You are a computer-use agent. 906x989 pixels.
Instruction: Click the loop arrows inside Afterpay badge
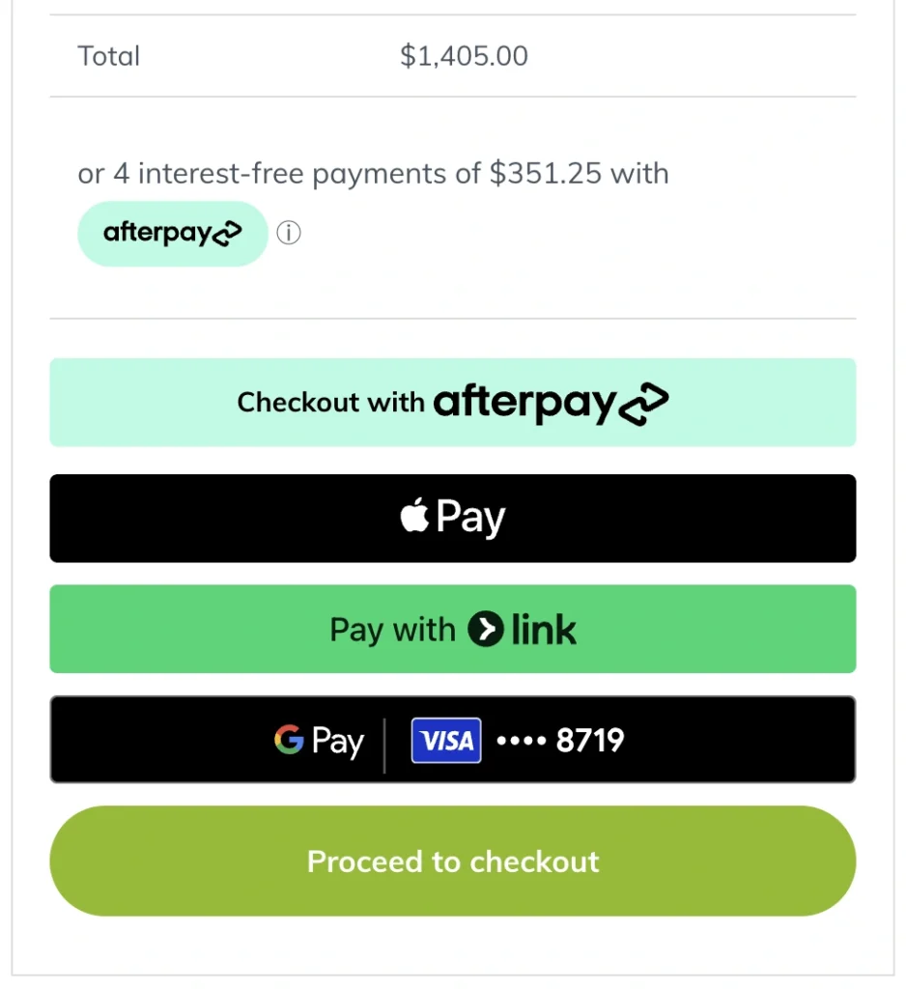click(x=226, y=234)
